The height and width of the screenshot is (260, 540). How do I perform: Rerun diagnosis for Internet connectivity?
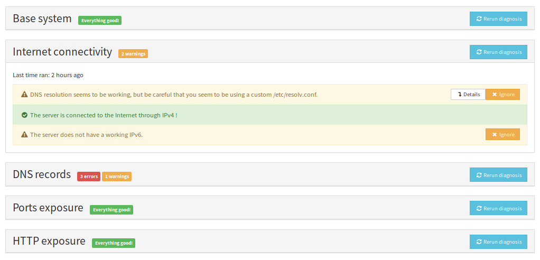[498, 52]
